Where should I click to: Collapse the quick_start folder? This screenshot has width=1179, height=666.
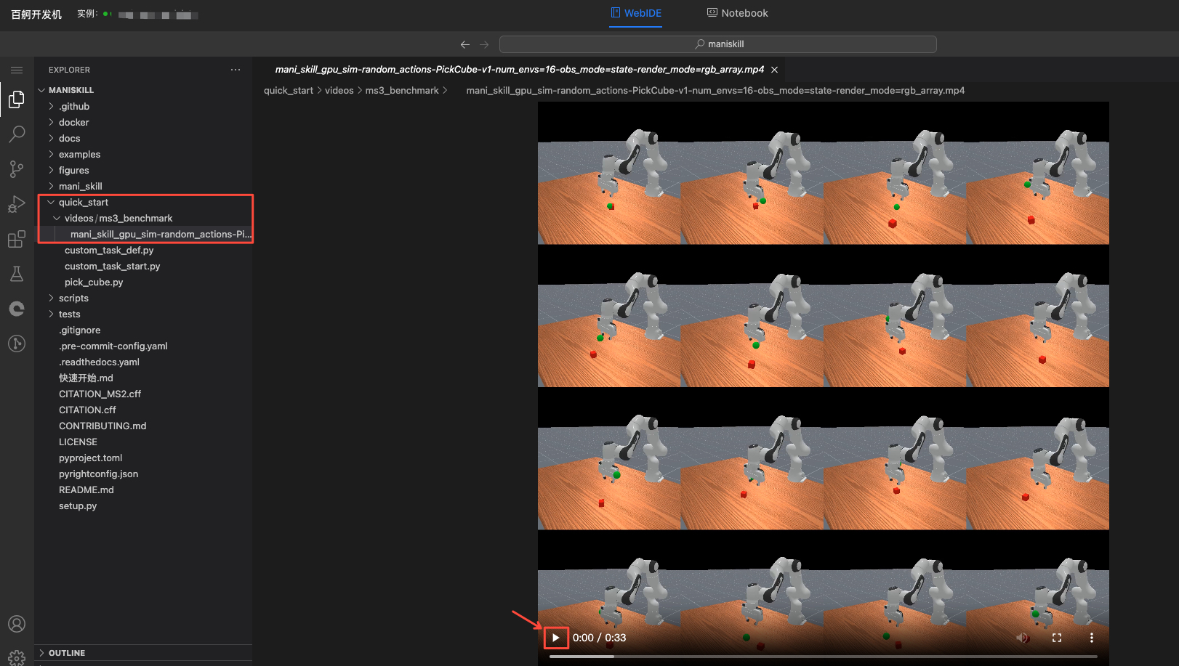point(83,202)
